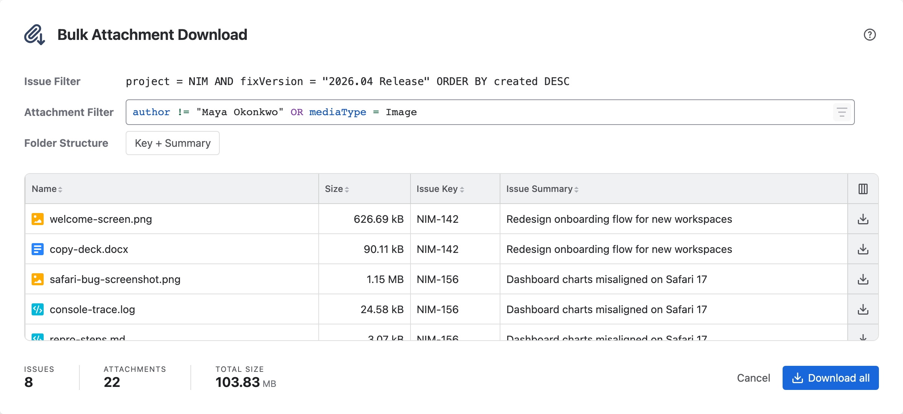Click the image icon beside welcome-screen.png

[x=38, y=219]
